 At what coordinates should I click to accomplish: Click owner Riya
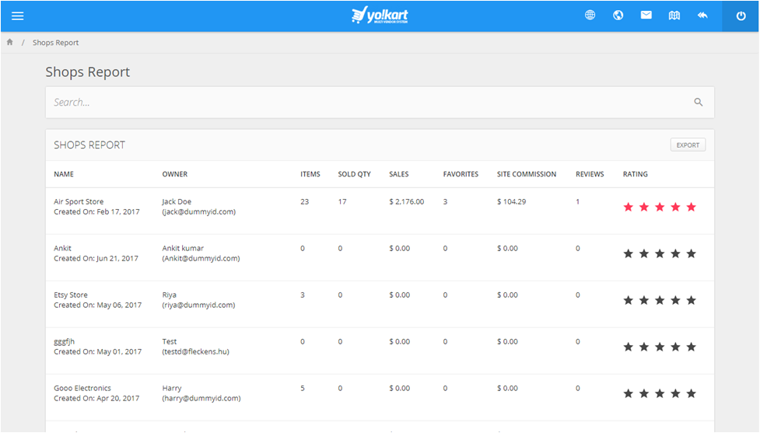click(169, 295)
